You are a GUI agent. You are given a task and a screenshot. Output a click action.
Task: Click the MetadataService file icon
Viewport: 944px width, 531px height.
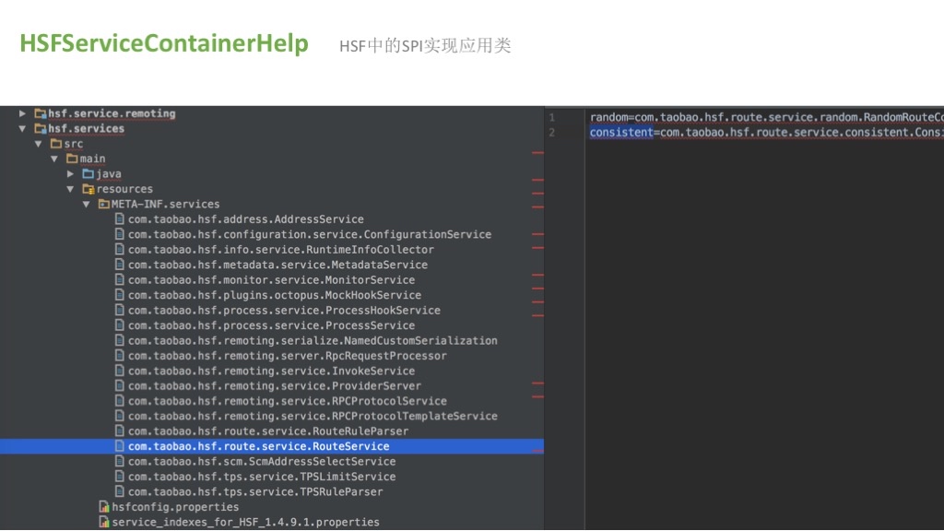pyautogui.click(x=119, y=265)
